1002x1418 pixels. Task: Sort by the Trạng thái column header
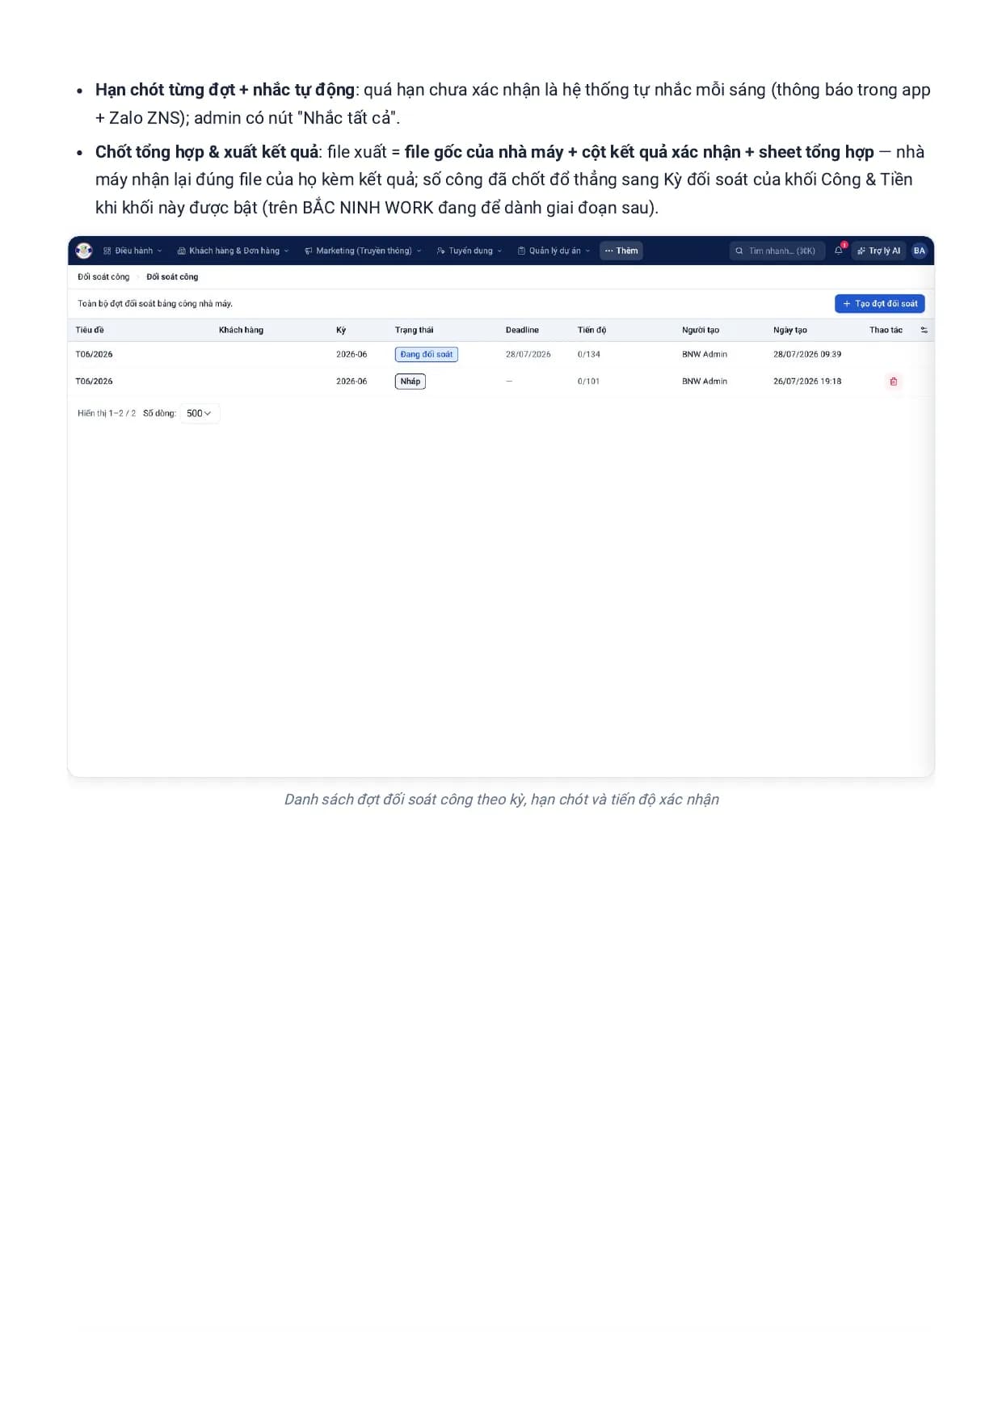tap(414, 330)
